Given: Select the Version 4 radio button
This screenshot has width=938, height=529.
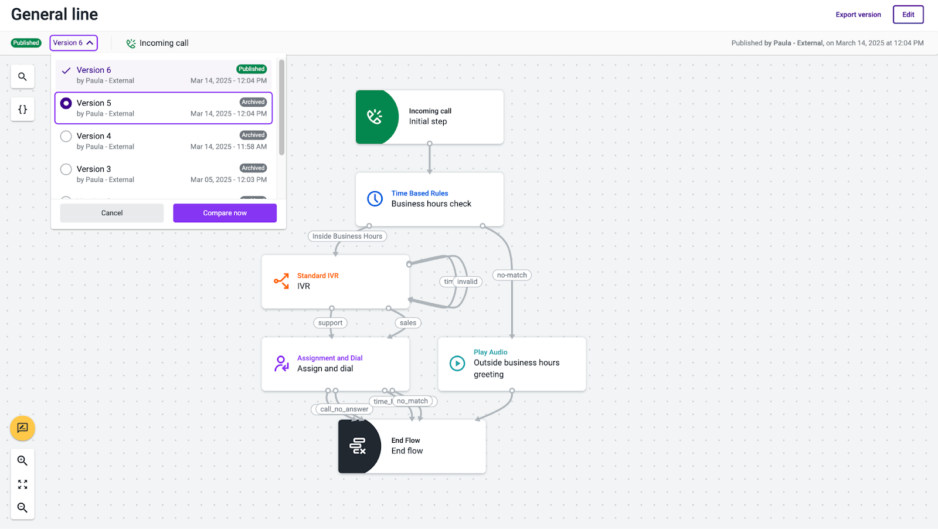Looking at the screenshot, I should coord(66,136).
